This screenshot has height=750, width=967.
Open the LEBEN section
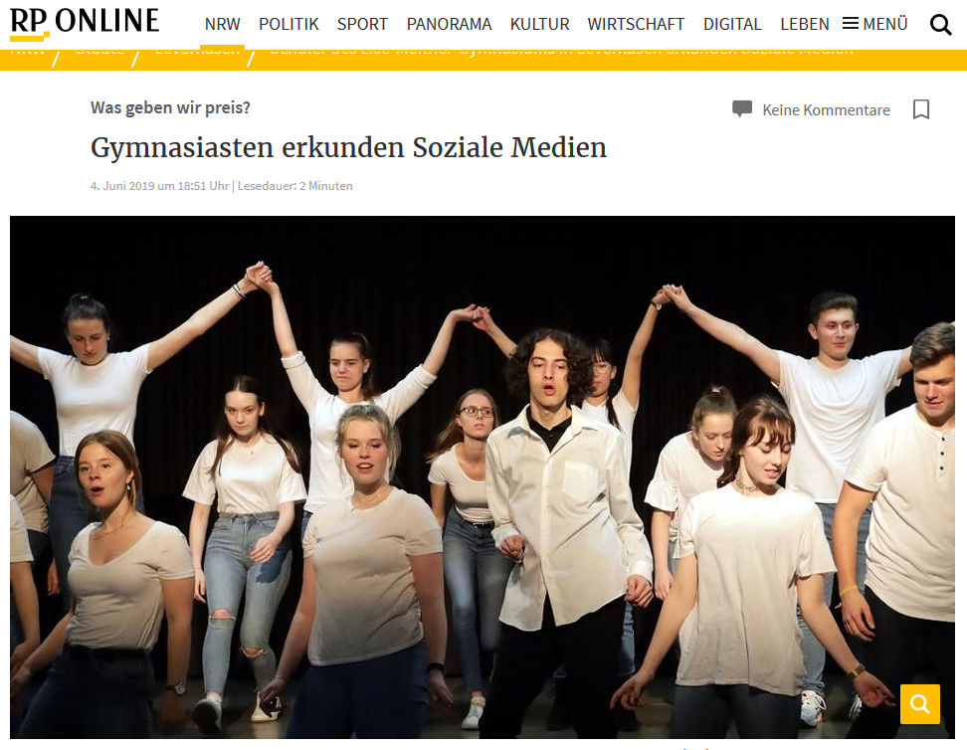[x=805, y=24]
